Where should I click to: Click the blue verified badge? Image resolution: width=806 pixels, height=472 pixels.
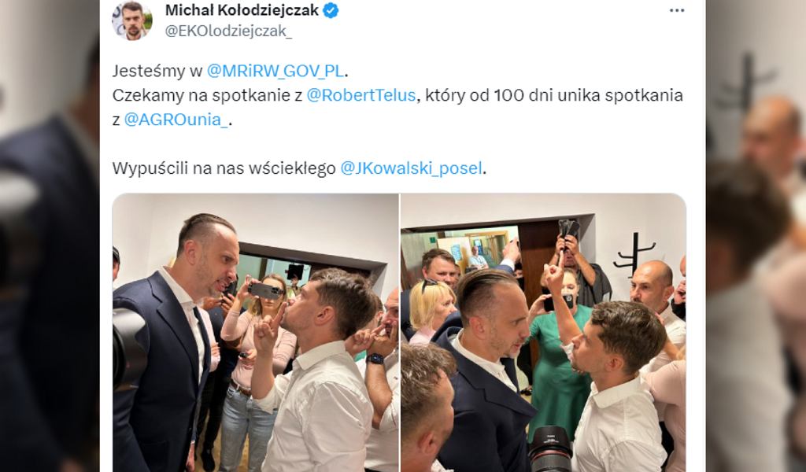(x=331, y=10)
